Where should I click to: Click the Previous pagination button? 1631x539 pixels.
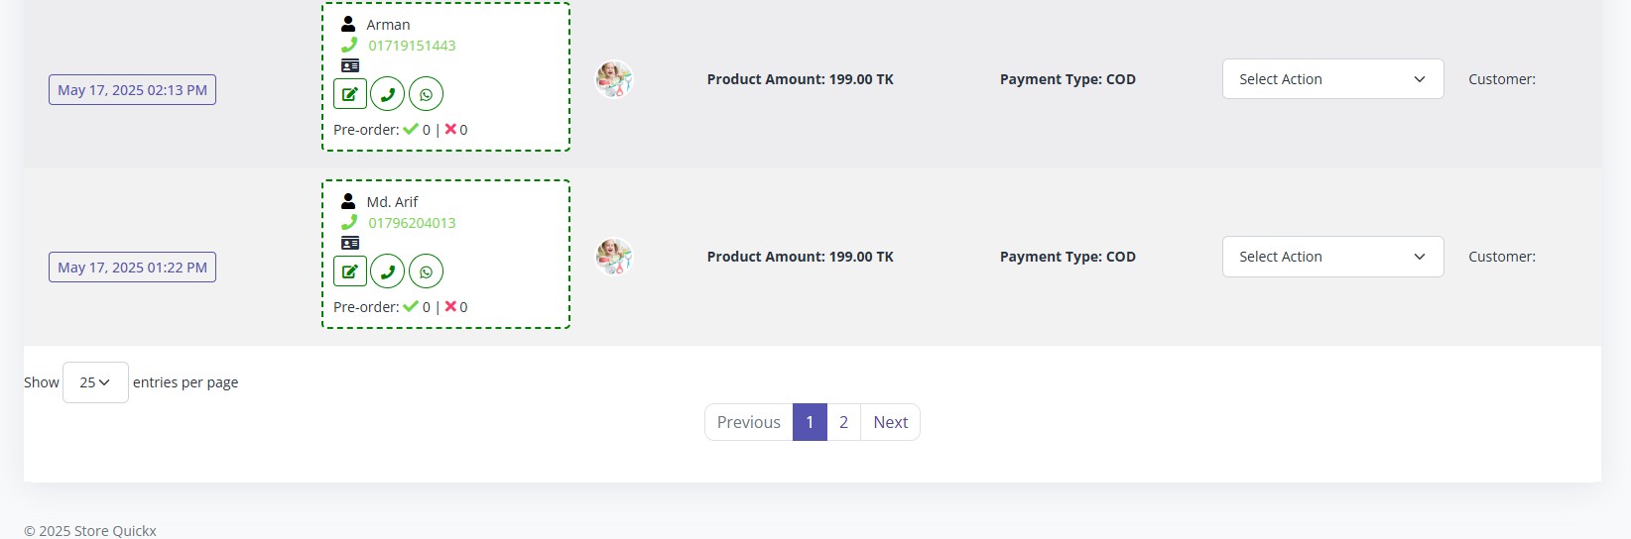[749, 422]
